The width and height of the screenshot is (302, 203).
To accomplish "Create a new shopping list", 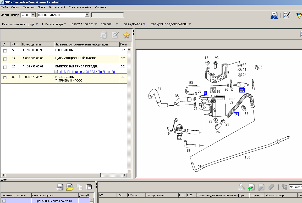I will click(x=60, y=187).
